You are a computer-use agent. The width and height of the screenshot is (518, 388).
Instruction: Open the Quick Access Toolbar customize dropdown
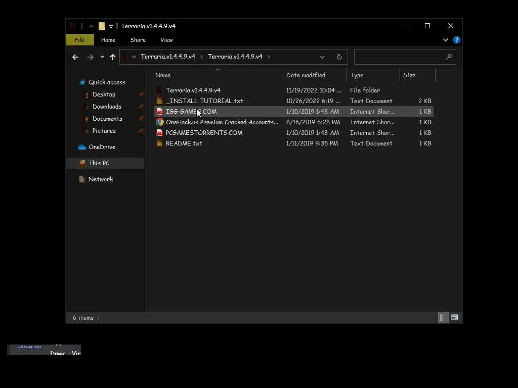click(111, 26)
